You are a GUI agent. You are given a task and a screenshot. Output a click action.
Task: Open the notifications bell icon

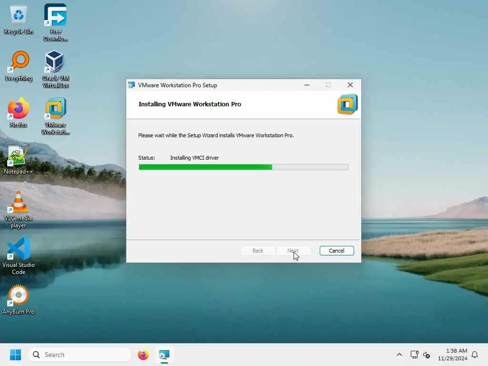475,355
